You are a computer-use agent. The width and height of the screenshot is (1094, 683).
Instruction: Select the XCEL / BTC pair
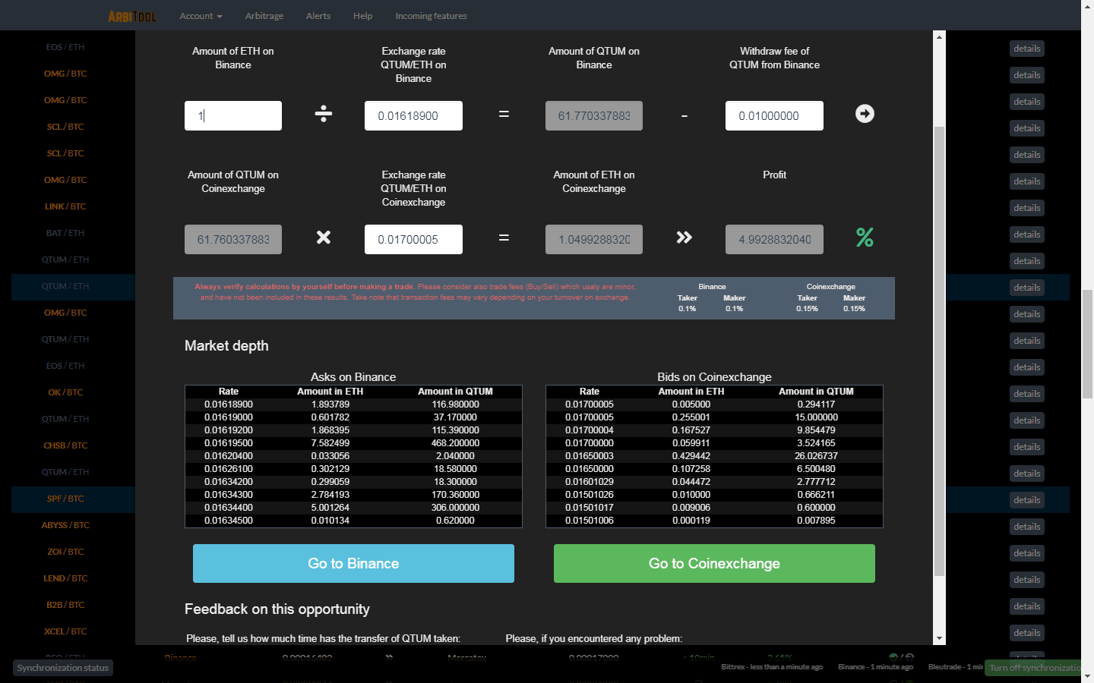(x=65, y=631)
